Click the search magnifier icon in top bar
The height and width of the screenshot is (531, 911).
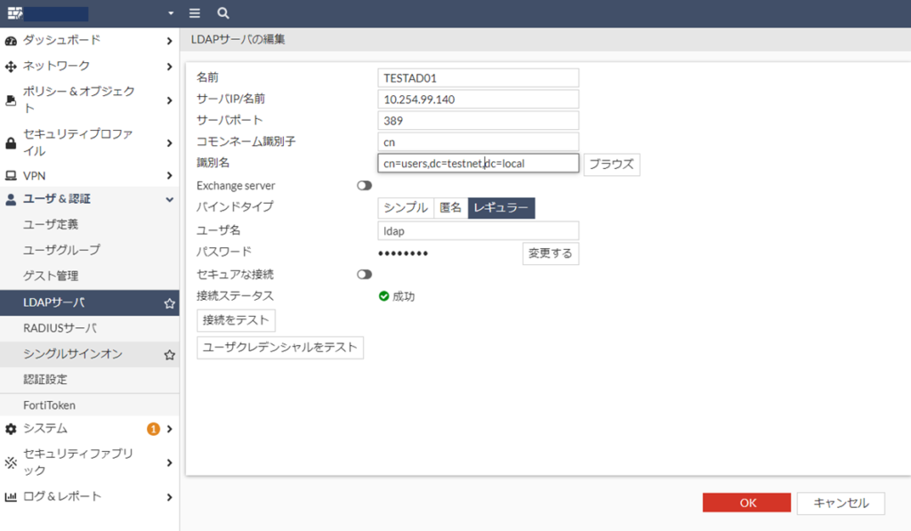(x=223, y=13)
